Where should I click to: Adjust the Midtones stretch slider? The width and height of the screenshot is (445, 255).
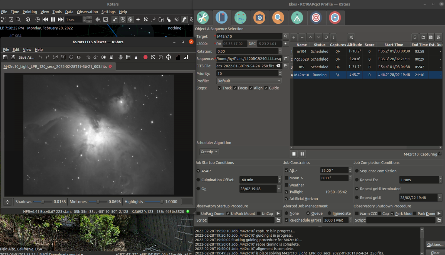[x=98, y=202]
